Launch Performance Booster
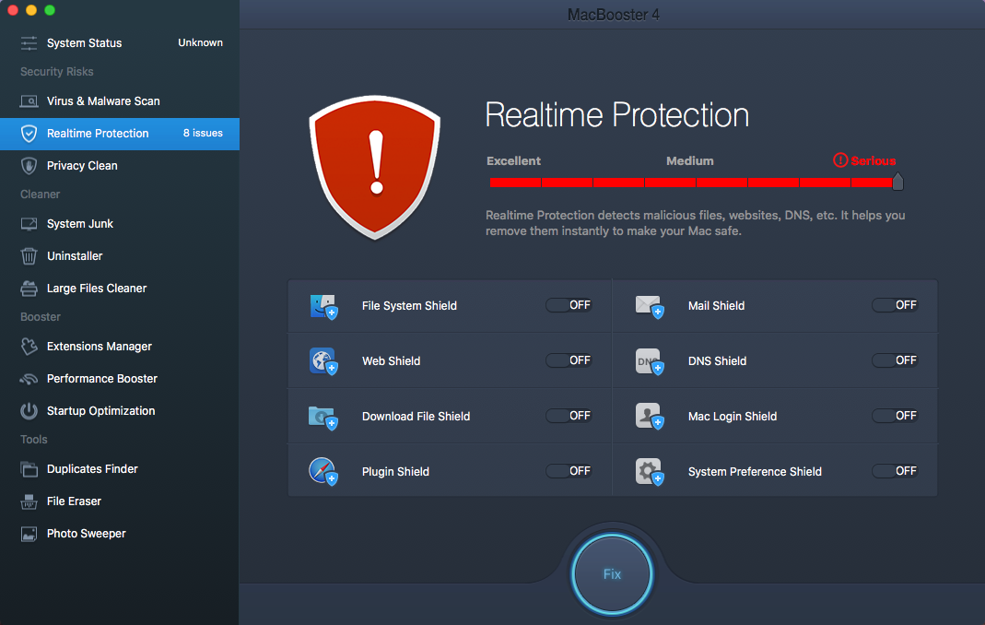The height and width of the screenshot is (625, 985). click(x=120, y=379)
